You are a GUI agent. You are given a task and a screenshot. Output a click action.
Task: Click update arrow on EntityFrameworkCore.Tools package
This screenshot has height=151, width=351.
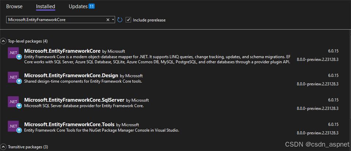pyautogui.click(x=19, y=130)
